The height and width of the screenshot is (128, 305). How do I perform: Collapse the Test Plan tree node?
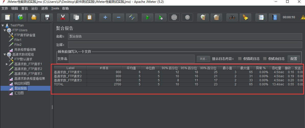coord(3,25)
